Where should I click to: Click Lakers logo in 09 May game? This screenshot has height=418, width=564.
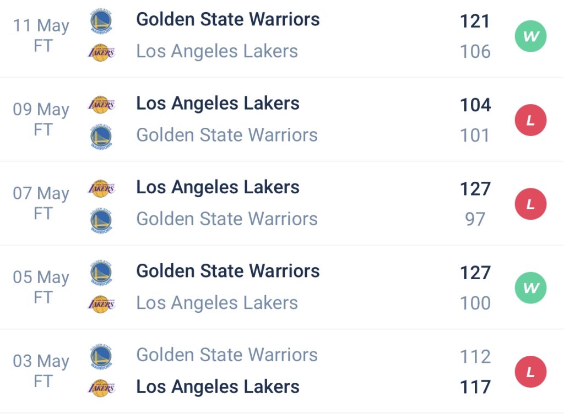point(101,105)
